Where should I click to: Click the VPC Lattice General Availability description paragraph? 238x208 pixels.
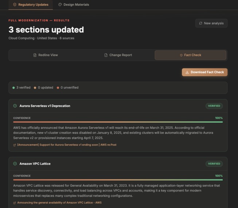[x=117, y=191]
